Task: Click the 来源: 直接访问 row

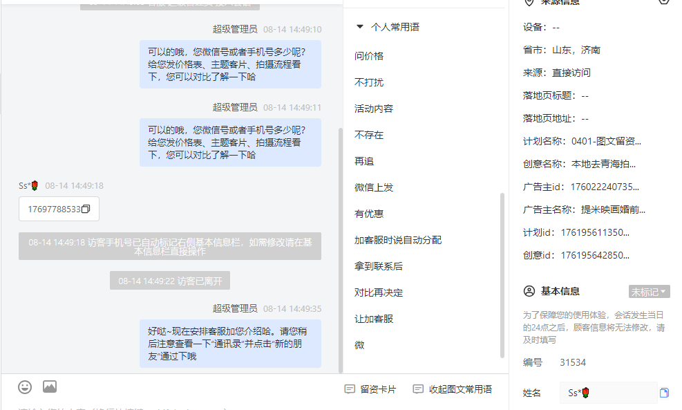Action: pyautogui.click(x=557, y=73)
